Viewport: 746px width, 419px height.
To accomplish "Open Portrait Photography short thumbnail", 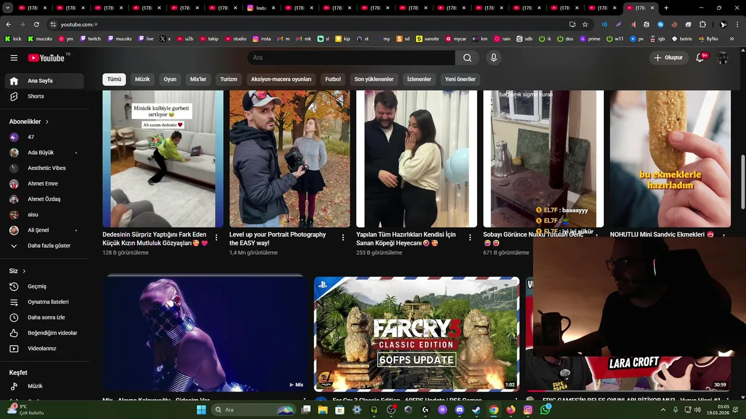I will (x=290, y=159).
